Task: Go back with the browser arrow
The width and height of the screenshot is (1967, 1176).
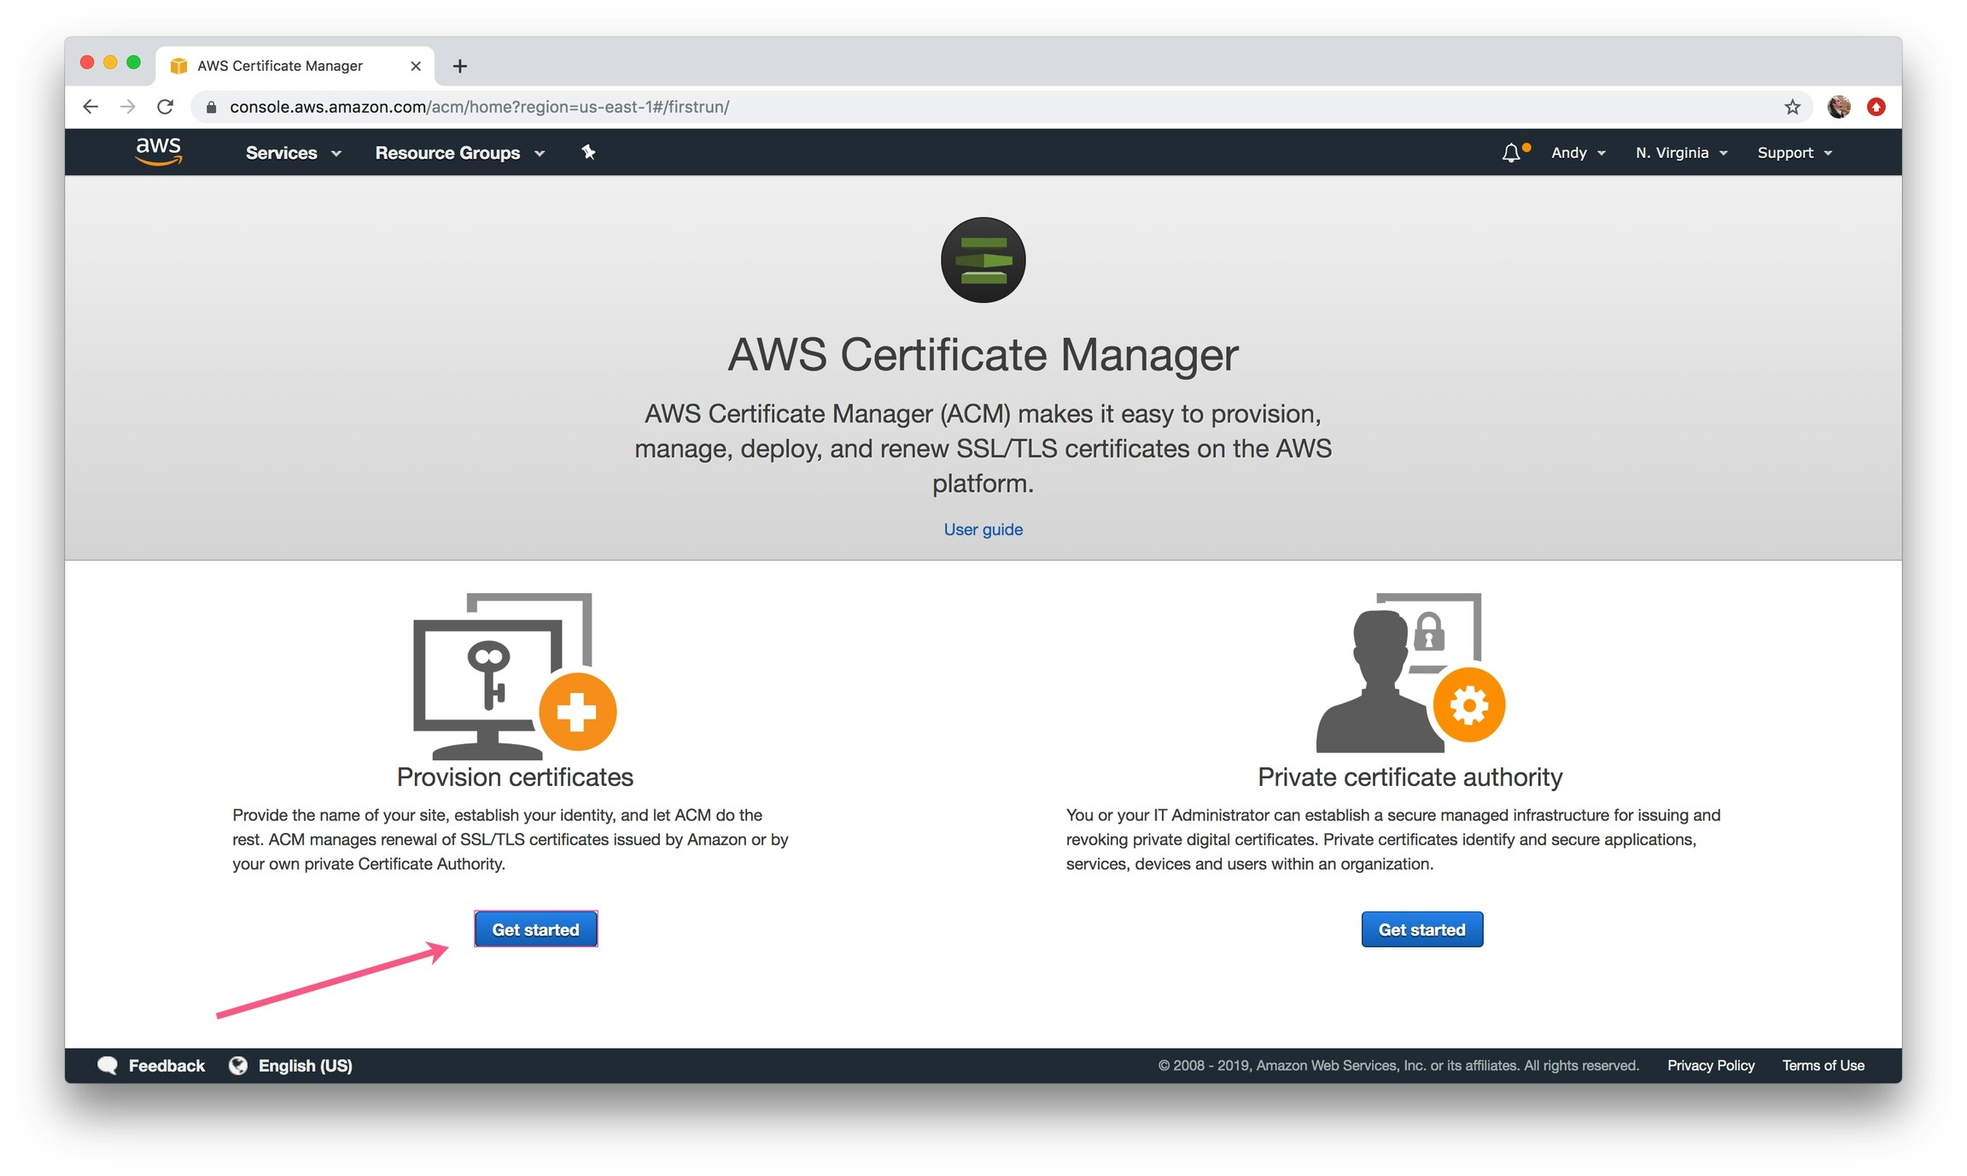Action: pyautogui.click(x=90, y=107)
